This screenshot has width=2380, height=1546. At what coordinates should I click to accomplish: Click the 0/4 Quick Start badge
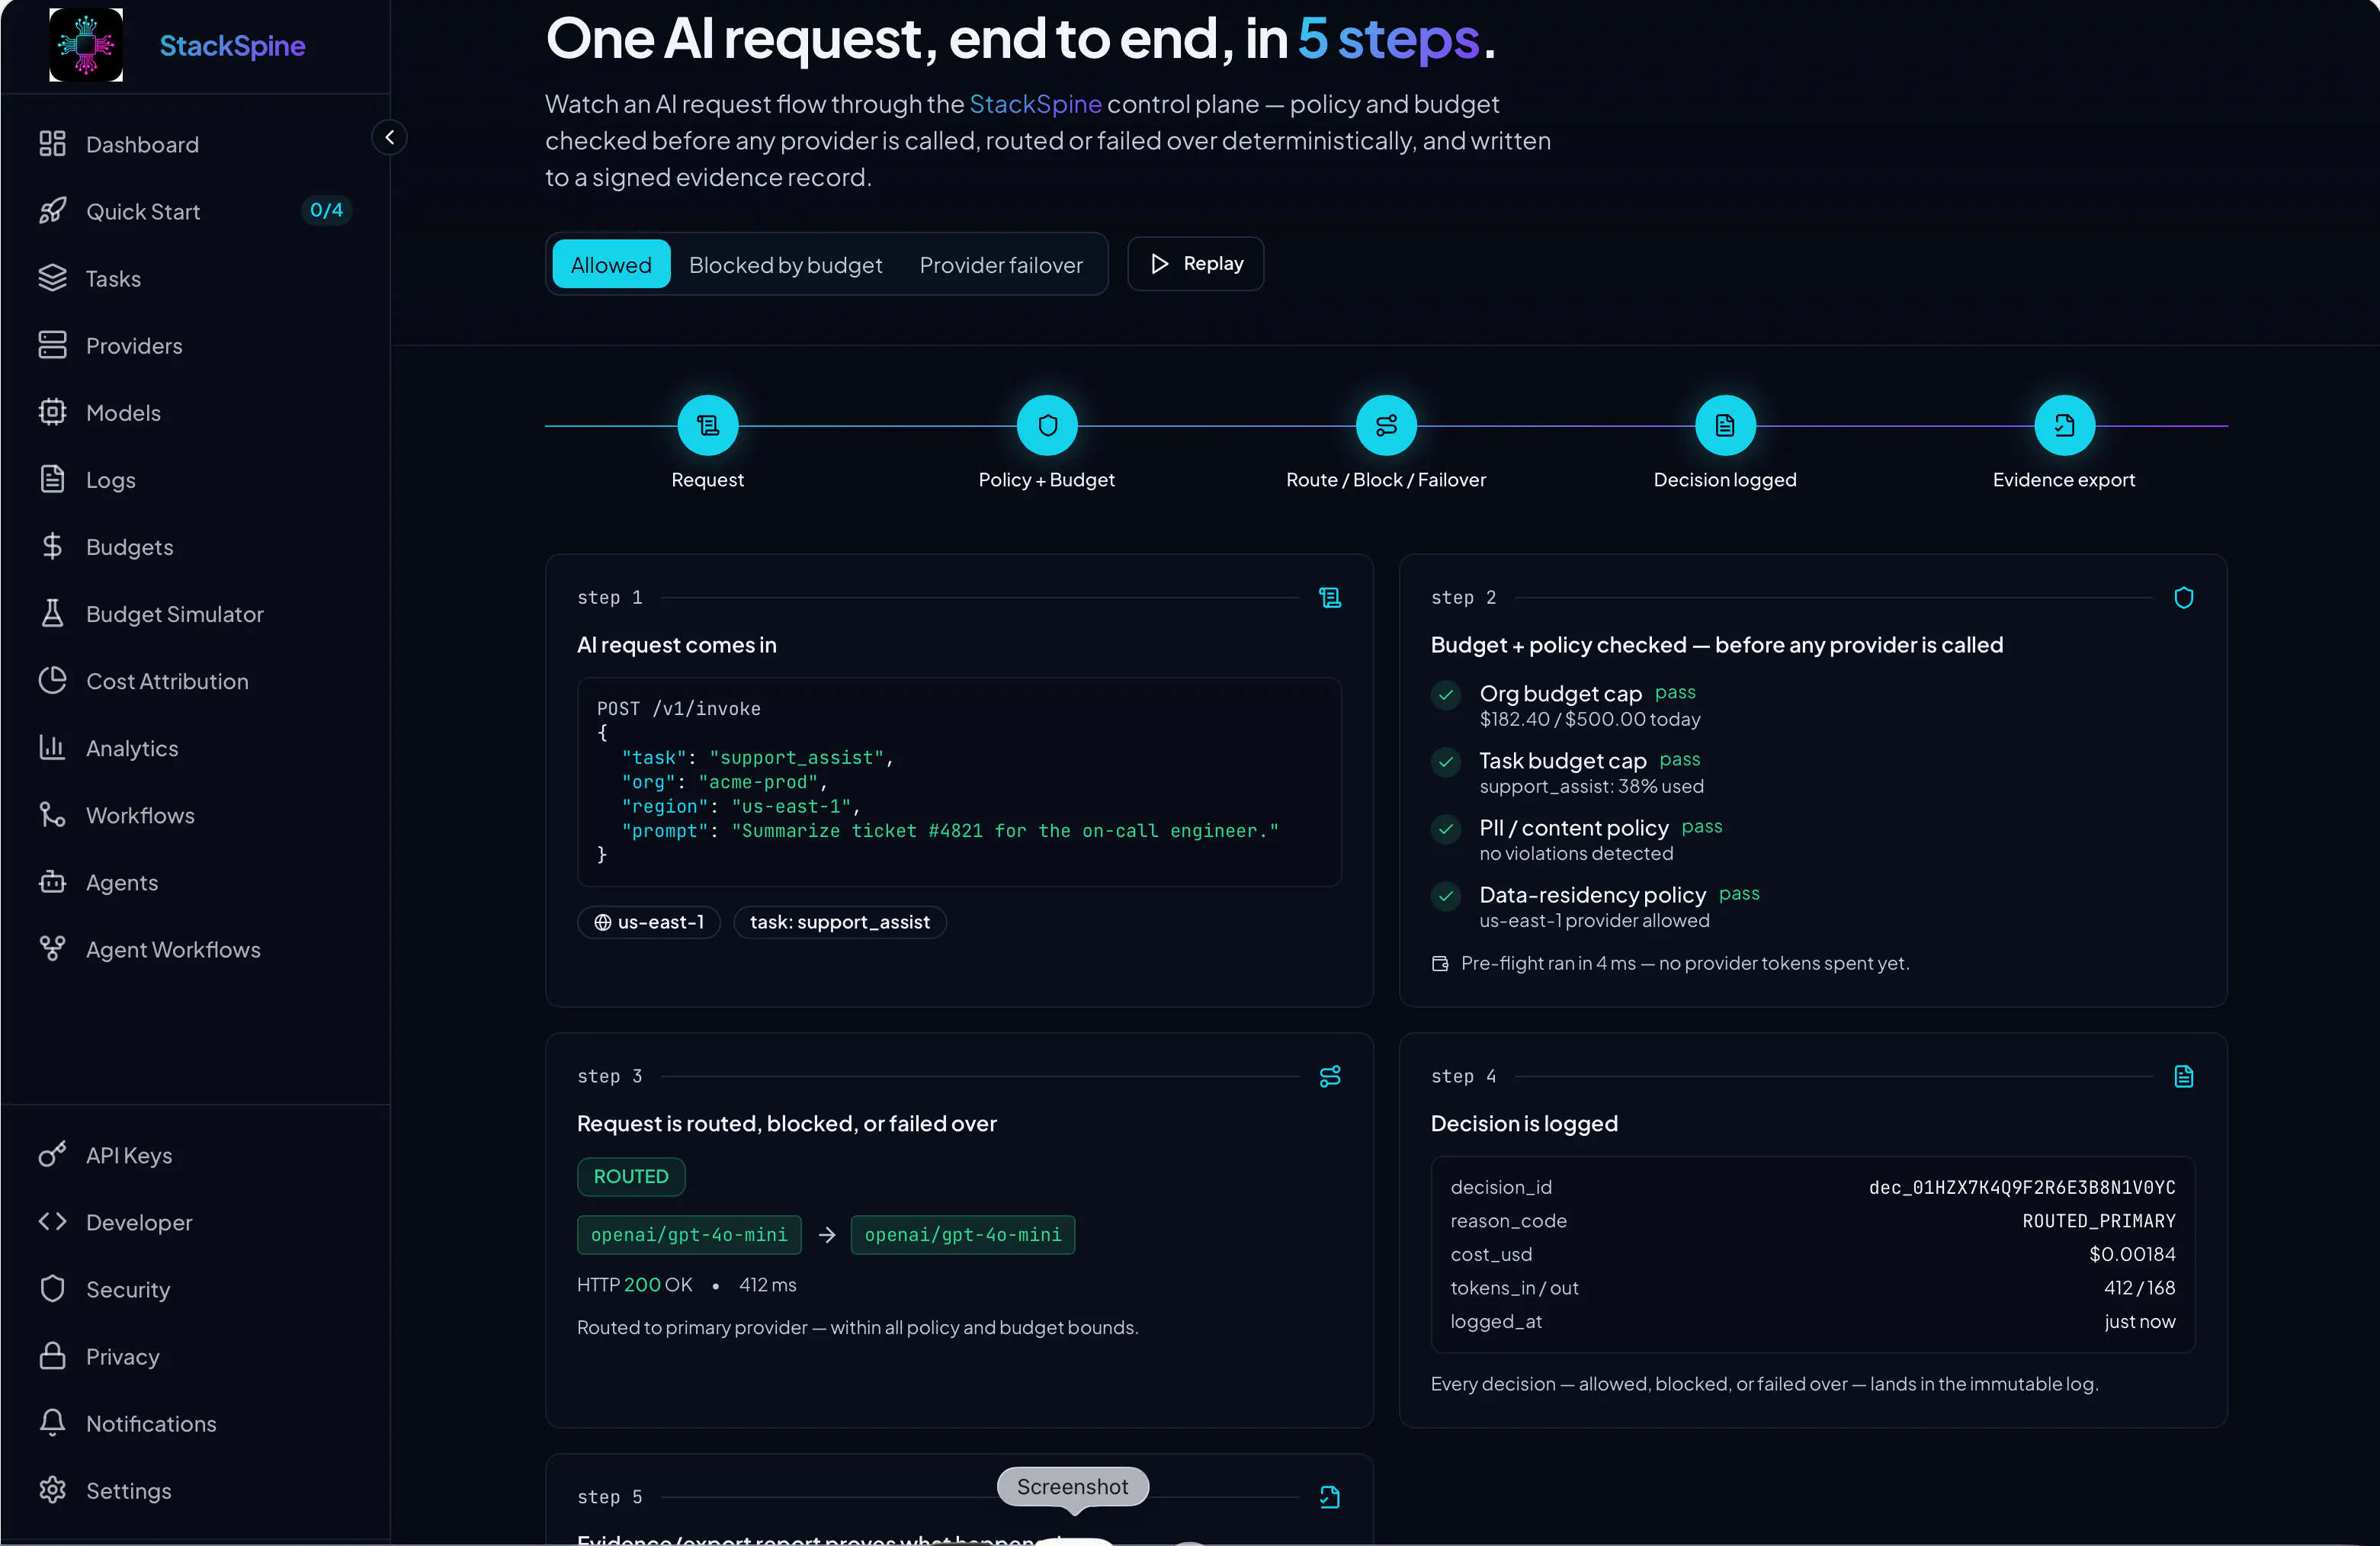coord(326,210)
